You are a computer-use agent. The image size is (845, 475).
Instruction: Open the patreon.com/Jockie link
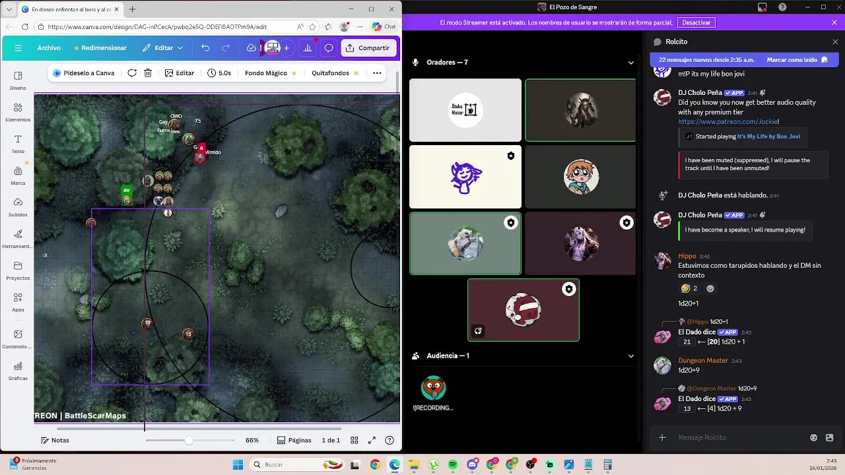coord(729,122)
